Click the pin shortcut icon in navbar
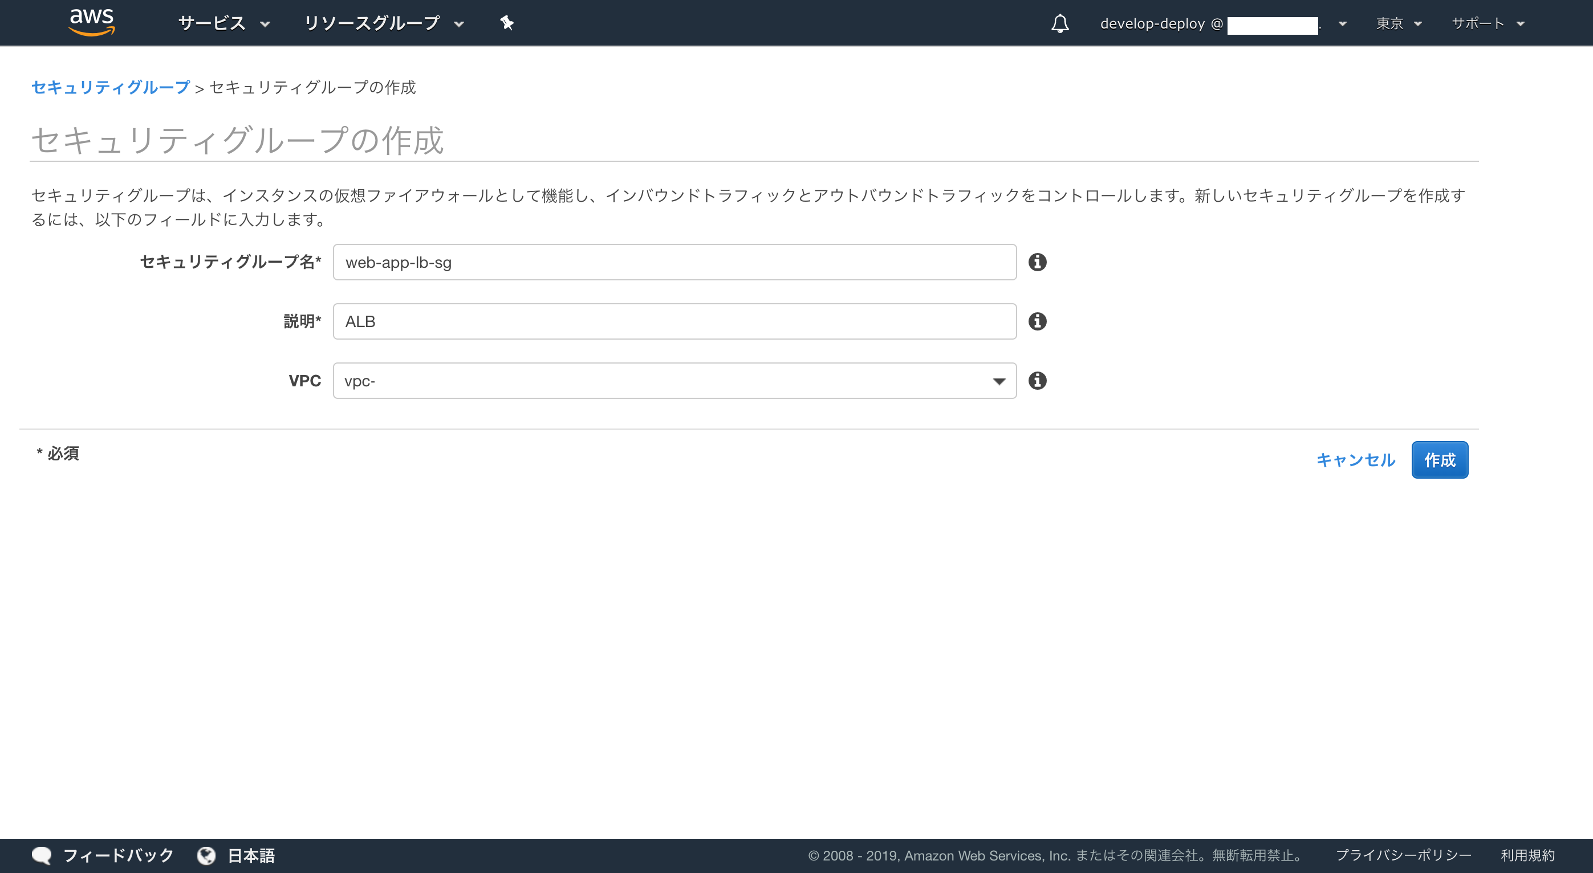This screenshot has height=873, width=1593. point(506,23)
